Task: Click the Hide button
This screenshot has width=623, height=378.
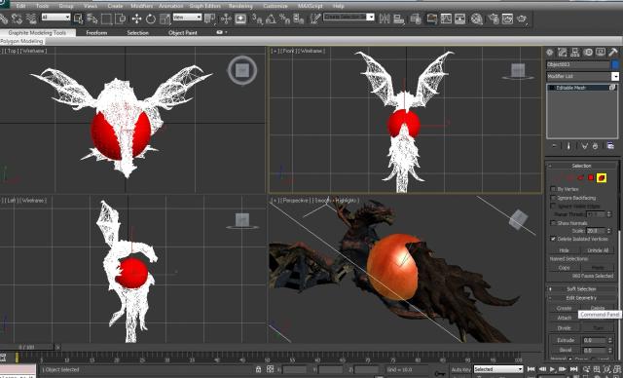Action: (565, 250)
